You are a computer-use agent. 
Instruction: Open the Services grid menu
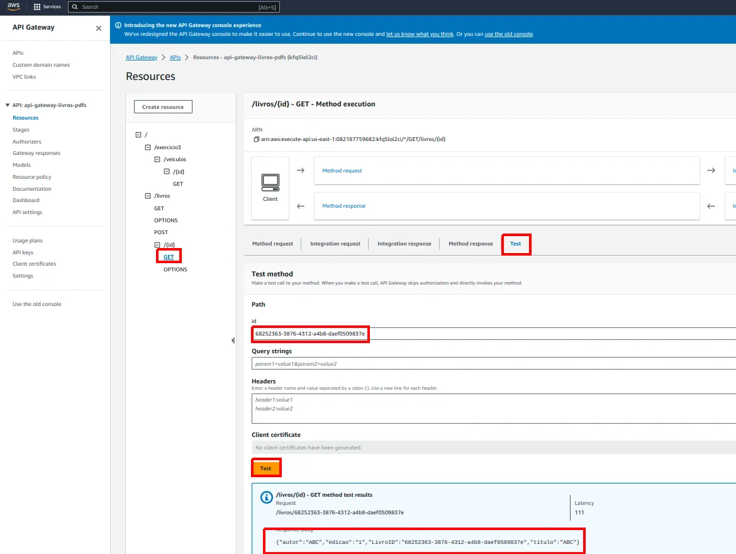click(x=47, y=6)
